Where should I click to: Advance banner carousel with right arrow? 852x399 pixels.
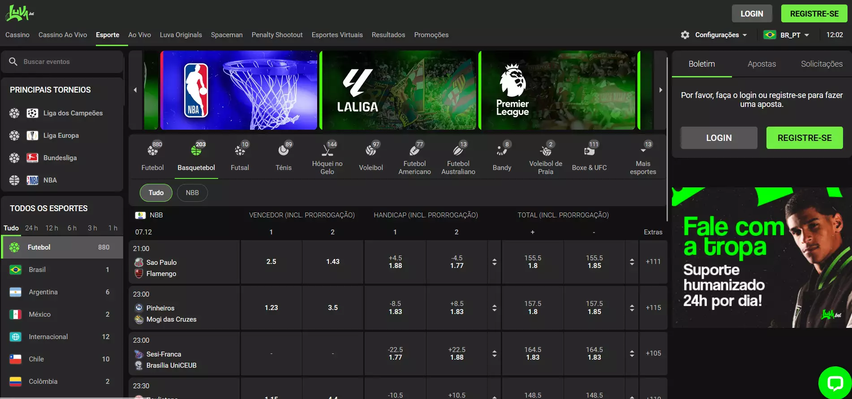(660, 90)
